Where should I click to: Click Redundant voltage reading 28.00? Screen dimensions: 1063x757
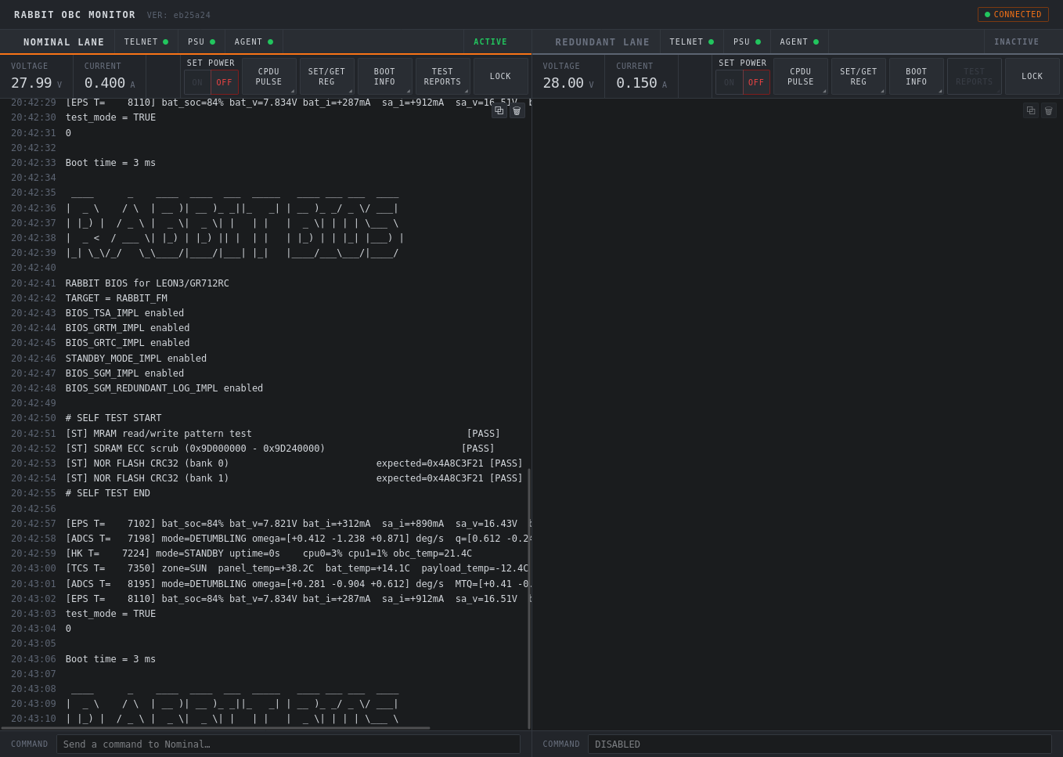(564, 83)
